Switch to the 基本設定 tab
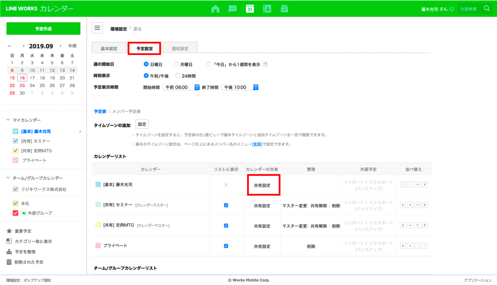Image resolution: width=497 pixels, height=285 pixels. coord(109,49)
